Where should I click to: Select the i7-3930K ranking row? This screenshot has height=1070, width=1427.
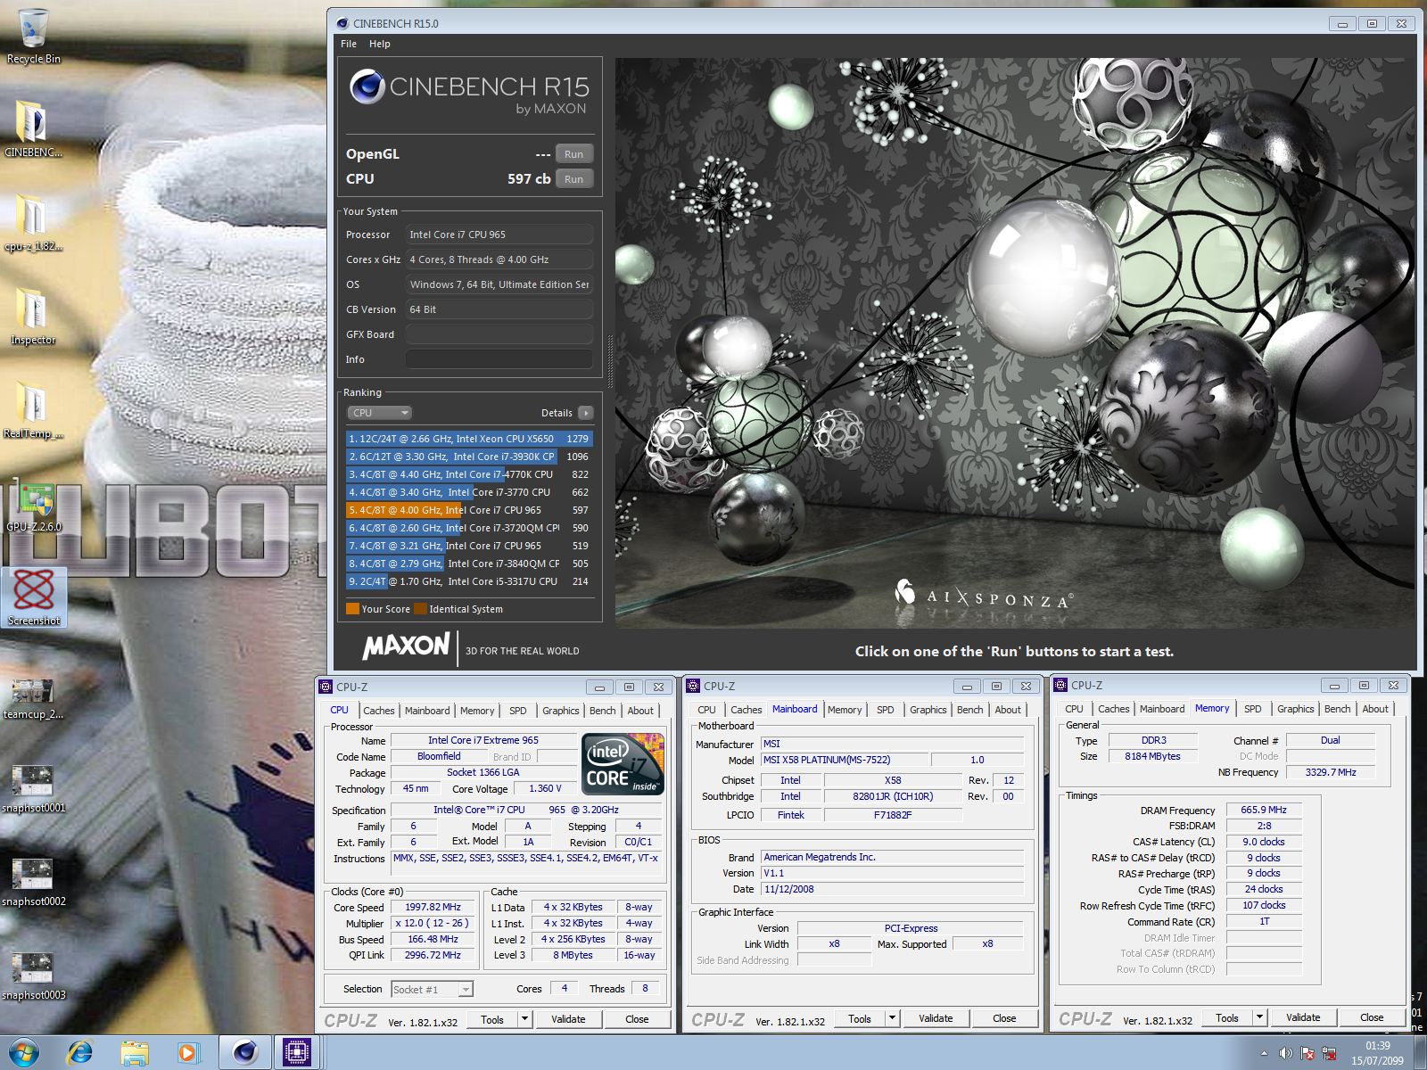(x=469, y=457)
